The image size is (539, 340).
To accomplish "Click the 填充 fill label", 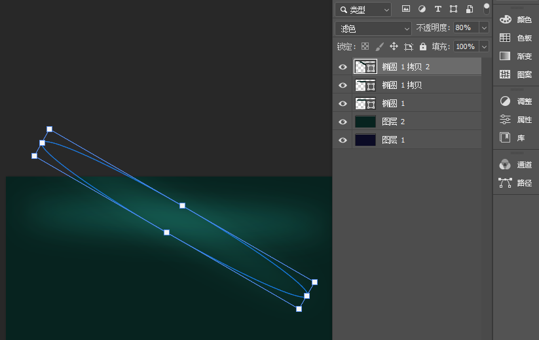I will (441, 46).
